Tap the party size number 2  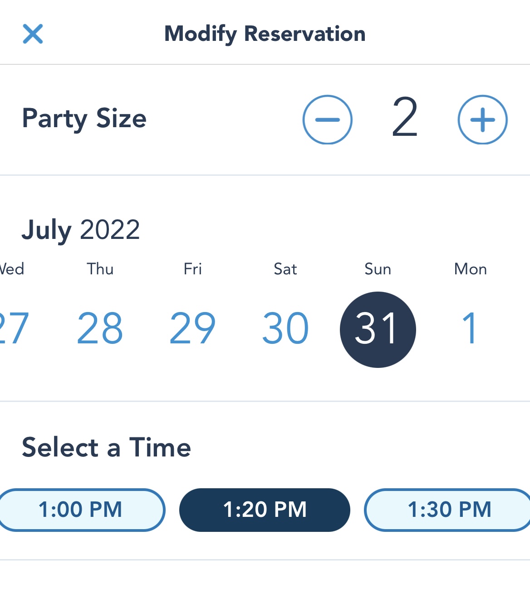coord(404,118)
